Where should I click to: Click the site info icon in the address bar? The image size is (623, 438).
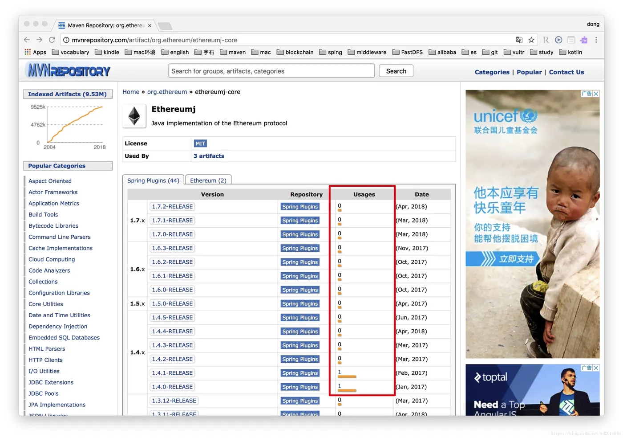[66, 40]
